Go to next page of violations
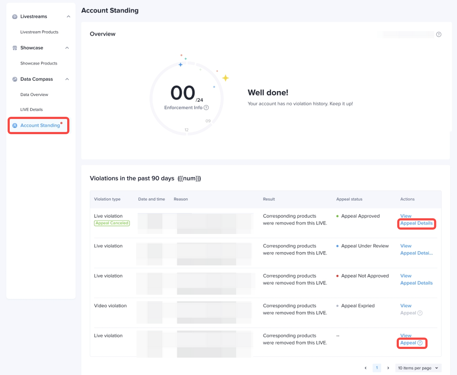Image resolution: width=457 pixels, height=375 pixels. (388, 368)
